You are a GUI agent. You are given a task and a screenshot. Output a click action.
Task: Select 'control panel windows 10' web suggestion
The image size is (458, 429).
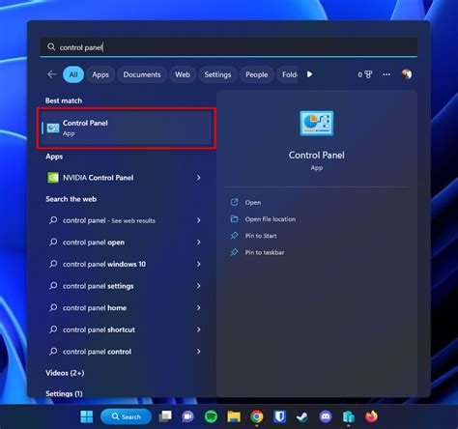(104, 264)
